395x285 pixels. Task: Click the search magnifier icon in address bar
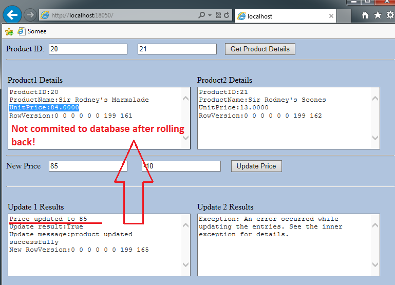click(x=202, y=15)
